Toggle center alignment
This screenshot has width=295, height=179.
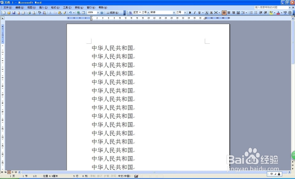pyautogui.click(x=229, y=13)
